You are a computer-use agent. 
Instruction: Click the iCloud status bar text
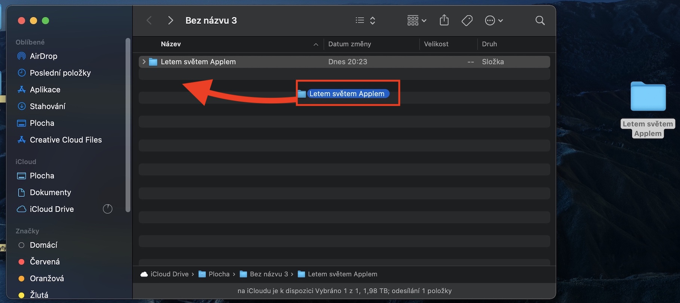click(x=345, y=291)
